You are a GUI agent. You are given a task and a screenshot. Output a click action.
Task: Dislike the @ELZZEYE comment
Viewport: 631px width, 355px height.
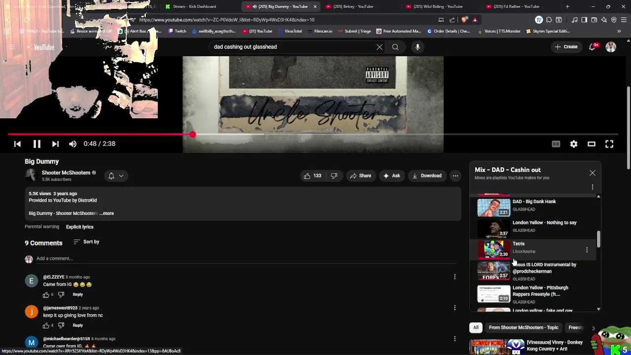[61, 294]
